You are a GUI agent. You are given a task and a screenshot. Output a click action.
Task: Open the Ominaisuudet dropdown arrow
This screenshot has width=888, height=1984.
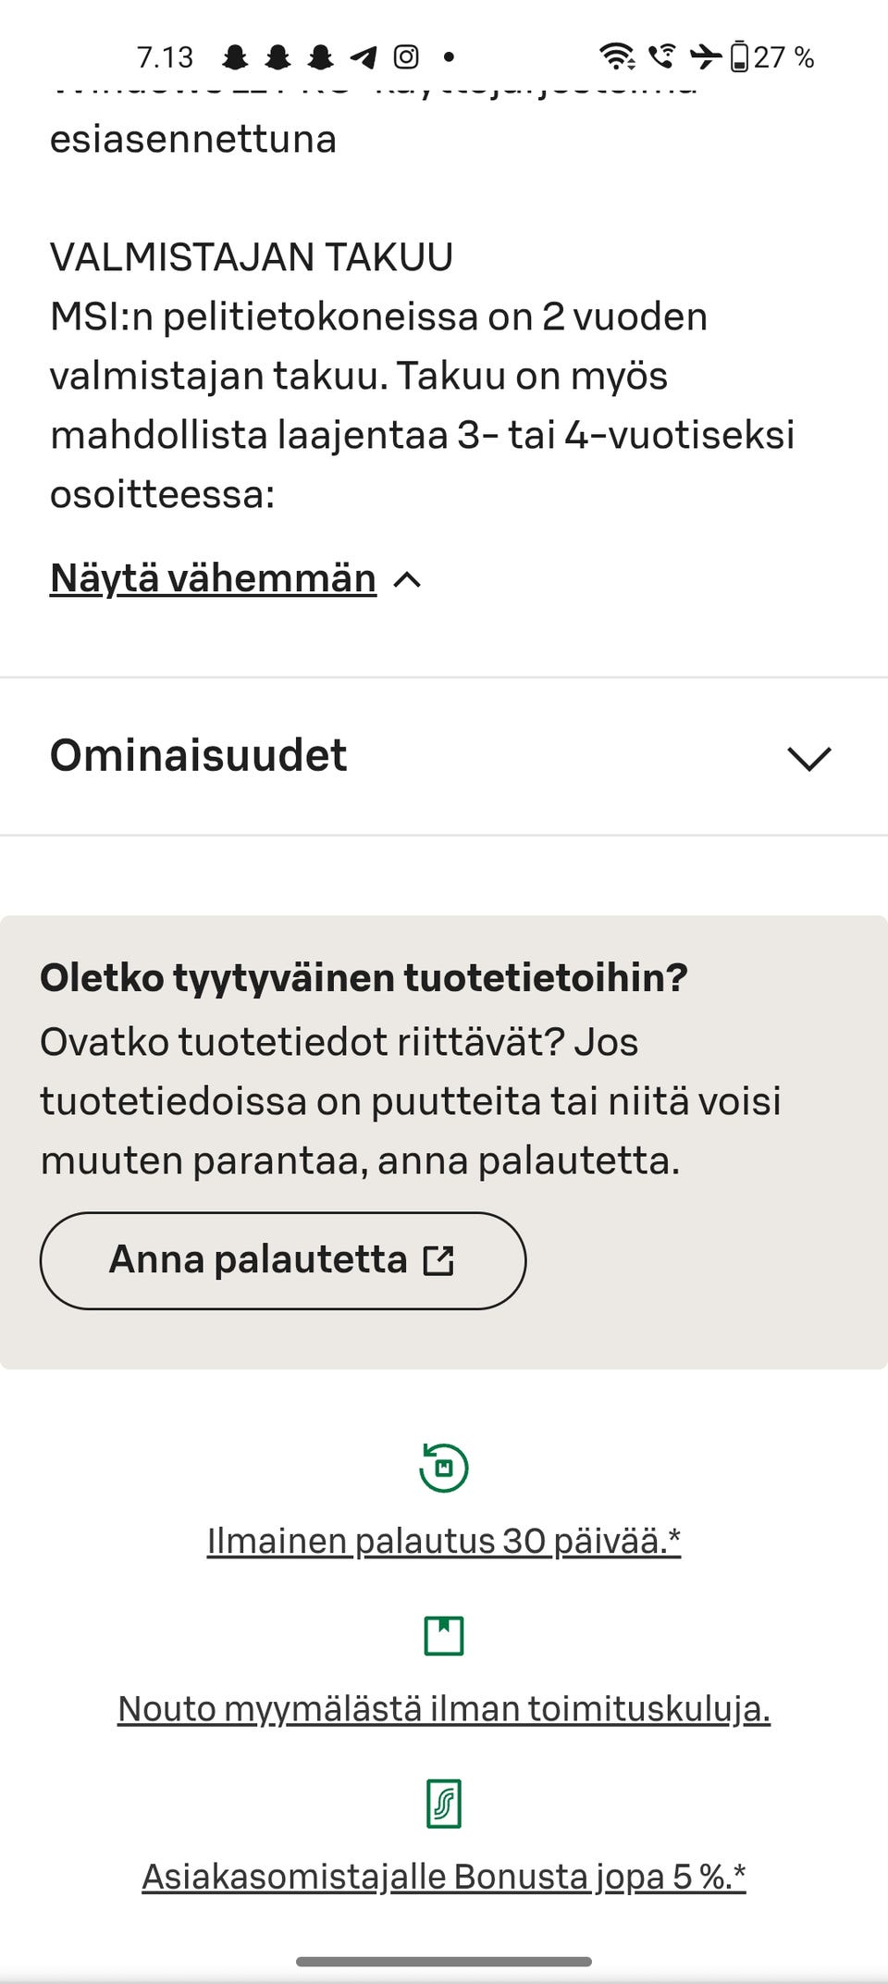tap(809, 759)
